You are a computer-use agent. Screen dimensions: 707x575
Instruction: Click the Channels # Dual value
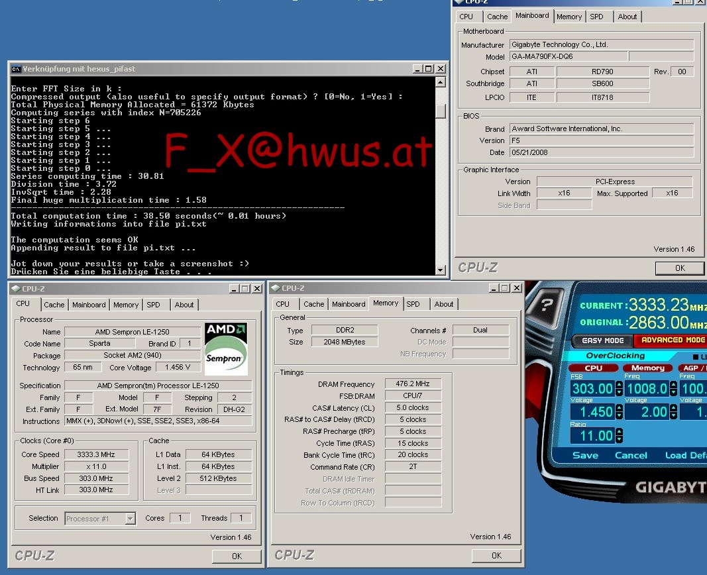[480, 330]
